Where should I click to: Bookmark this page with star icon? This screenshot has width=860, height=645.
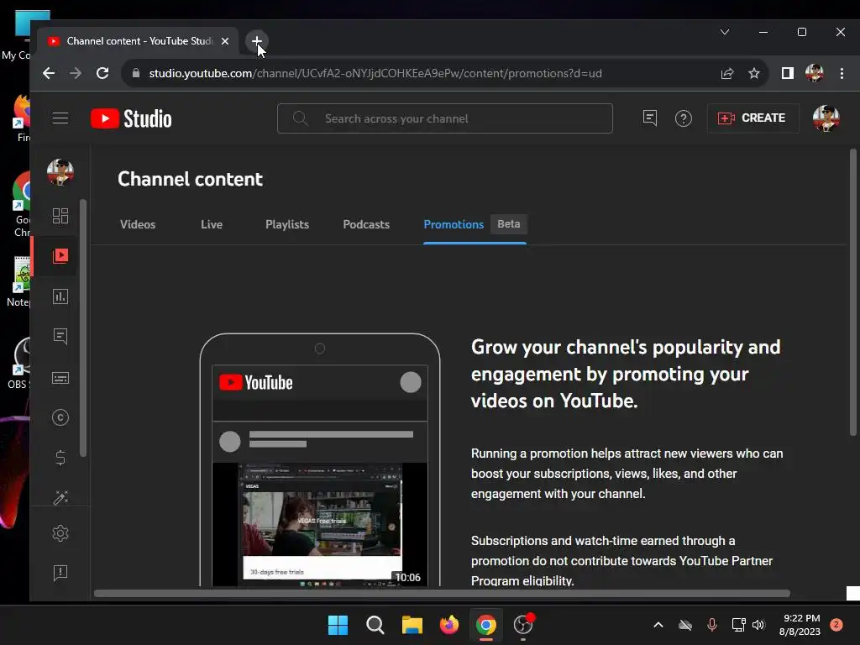[x=754, y=73]
